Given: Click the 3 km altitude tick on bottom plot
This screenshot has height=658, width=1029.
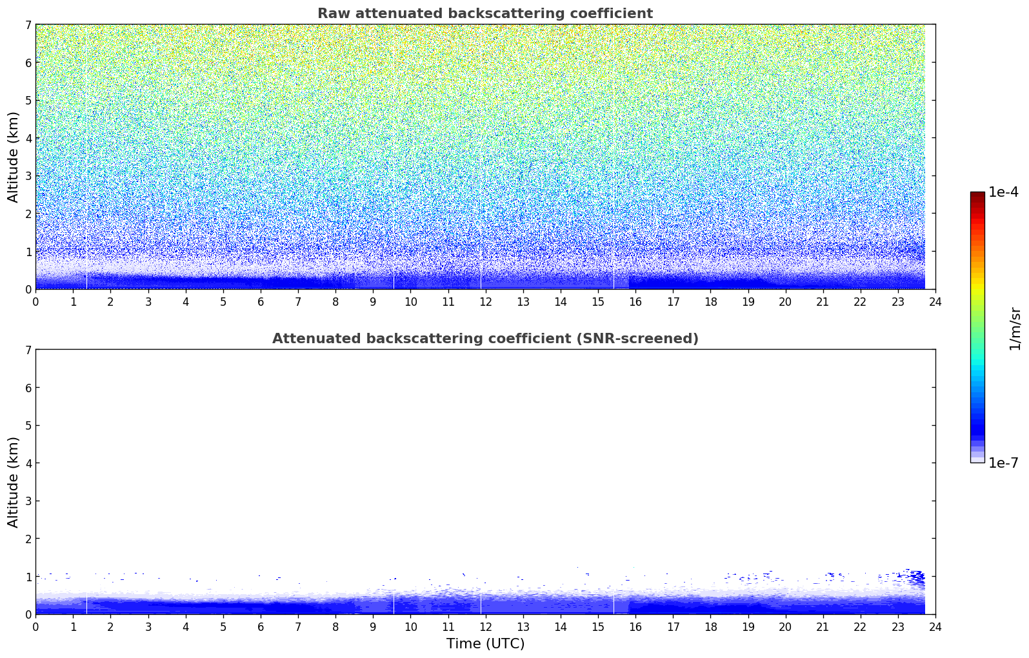Looking at the screenshot, I should point(28,501).
